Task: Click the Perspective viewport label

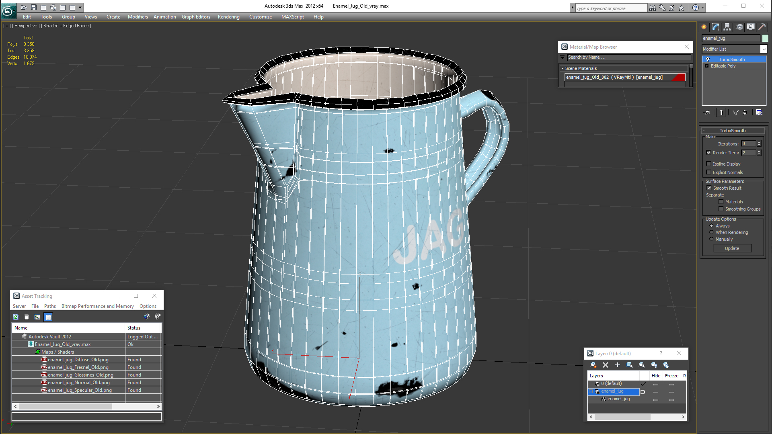Action: (x=26, y=26)
